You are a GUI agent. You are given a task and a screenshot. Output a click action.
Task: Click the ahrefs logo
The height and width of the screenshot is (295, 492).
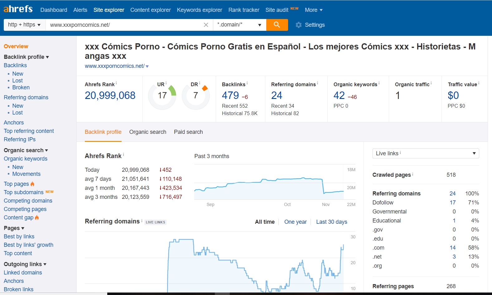tap(18, 9)
